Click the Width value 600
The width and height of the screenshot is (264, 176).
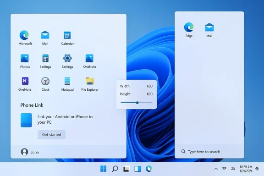(149, 86)
